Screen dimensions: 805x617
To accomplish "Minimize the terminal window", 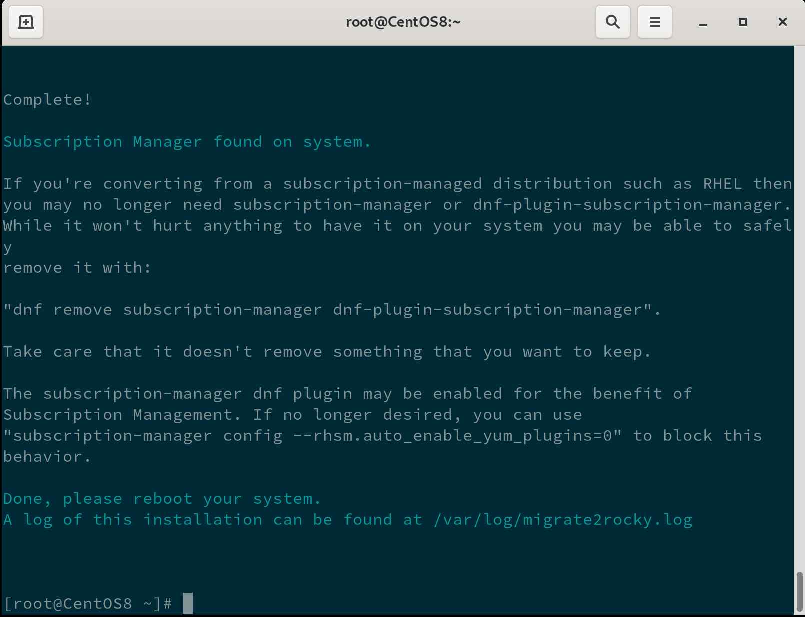I will pyautogui.click(x=702, y=23).
